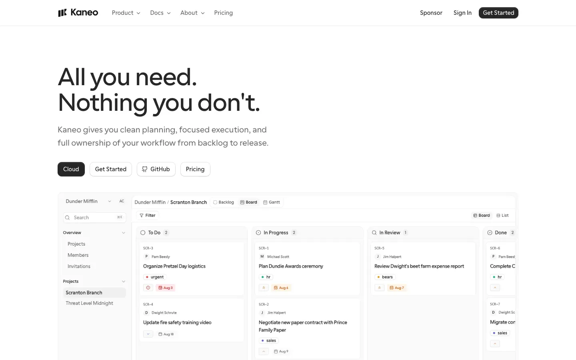Image resolution: width=576 pixels, height=360 pixels.
Task: Click the In Progress status icon
Action: pos(258,232)
